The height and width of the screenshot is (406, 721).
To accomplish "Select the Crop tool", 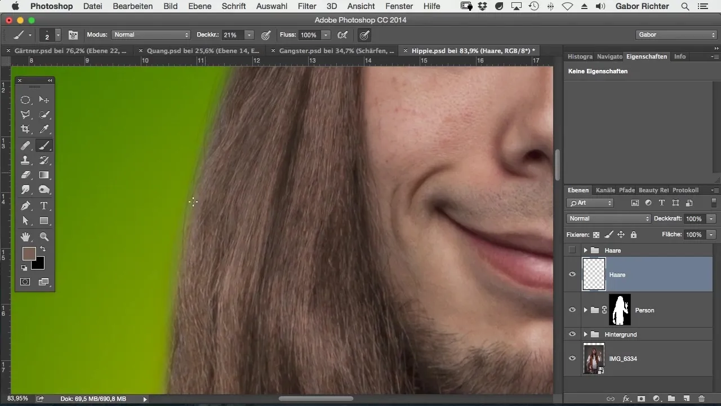I will (x=25, y=129).
